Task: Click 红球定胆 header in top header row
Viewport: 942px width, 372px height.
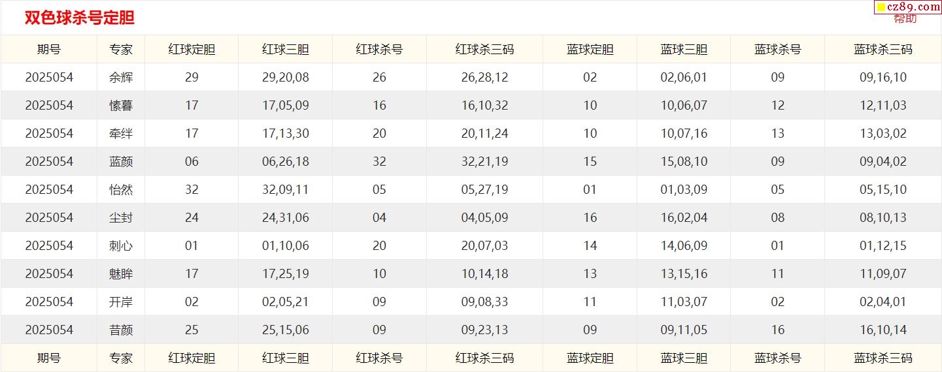Action: (192, 49)
